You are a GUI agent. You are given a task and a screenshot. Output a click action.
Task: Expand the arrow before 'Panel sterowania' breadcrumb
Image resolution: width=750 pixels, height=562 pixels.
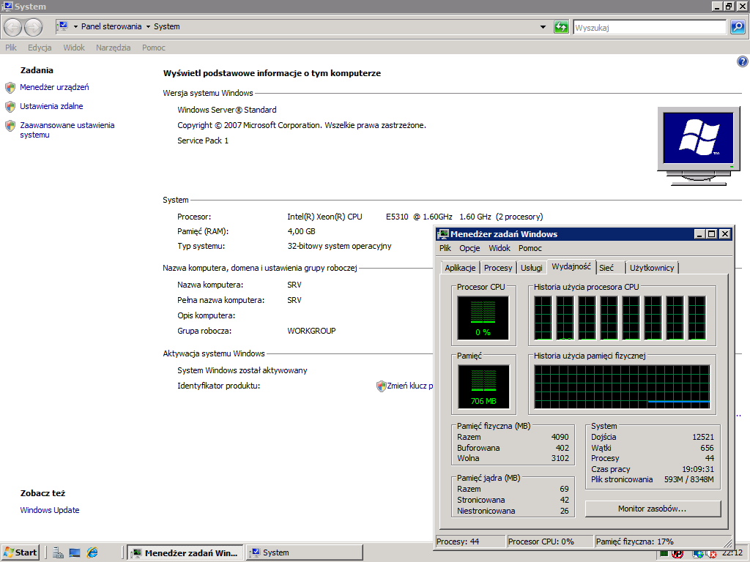[75, 27]
